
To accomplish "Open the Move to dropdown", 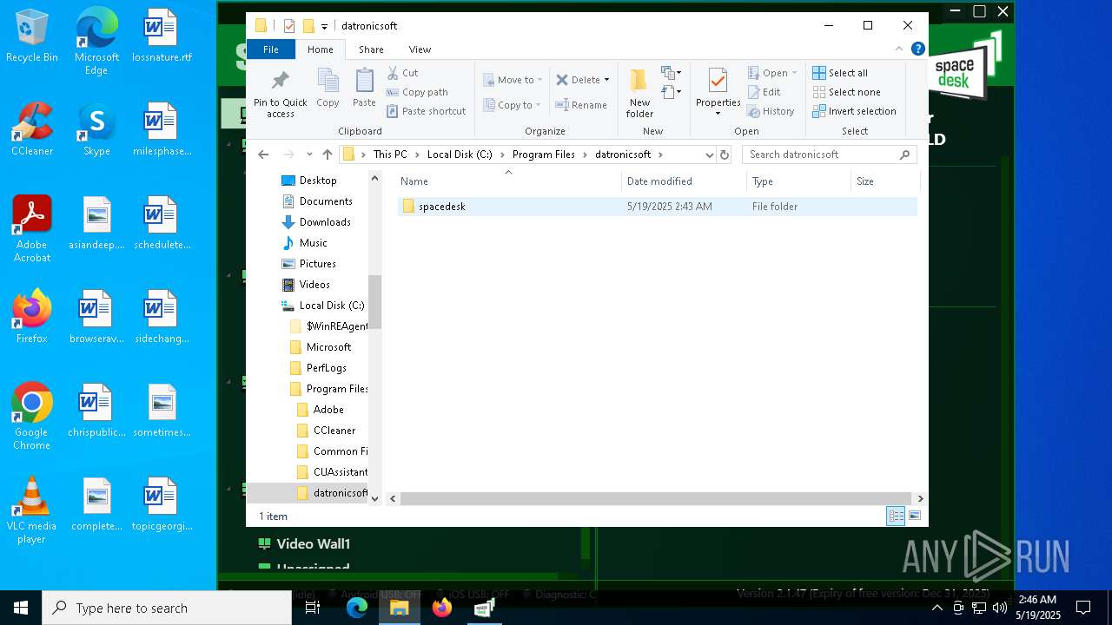I will [513, 80].
